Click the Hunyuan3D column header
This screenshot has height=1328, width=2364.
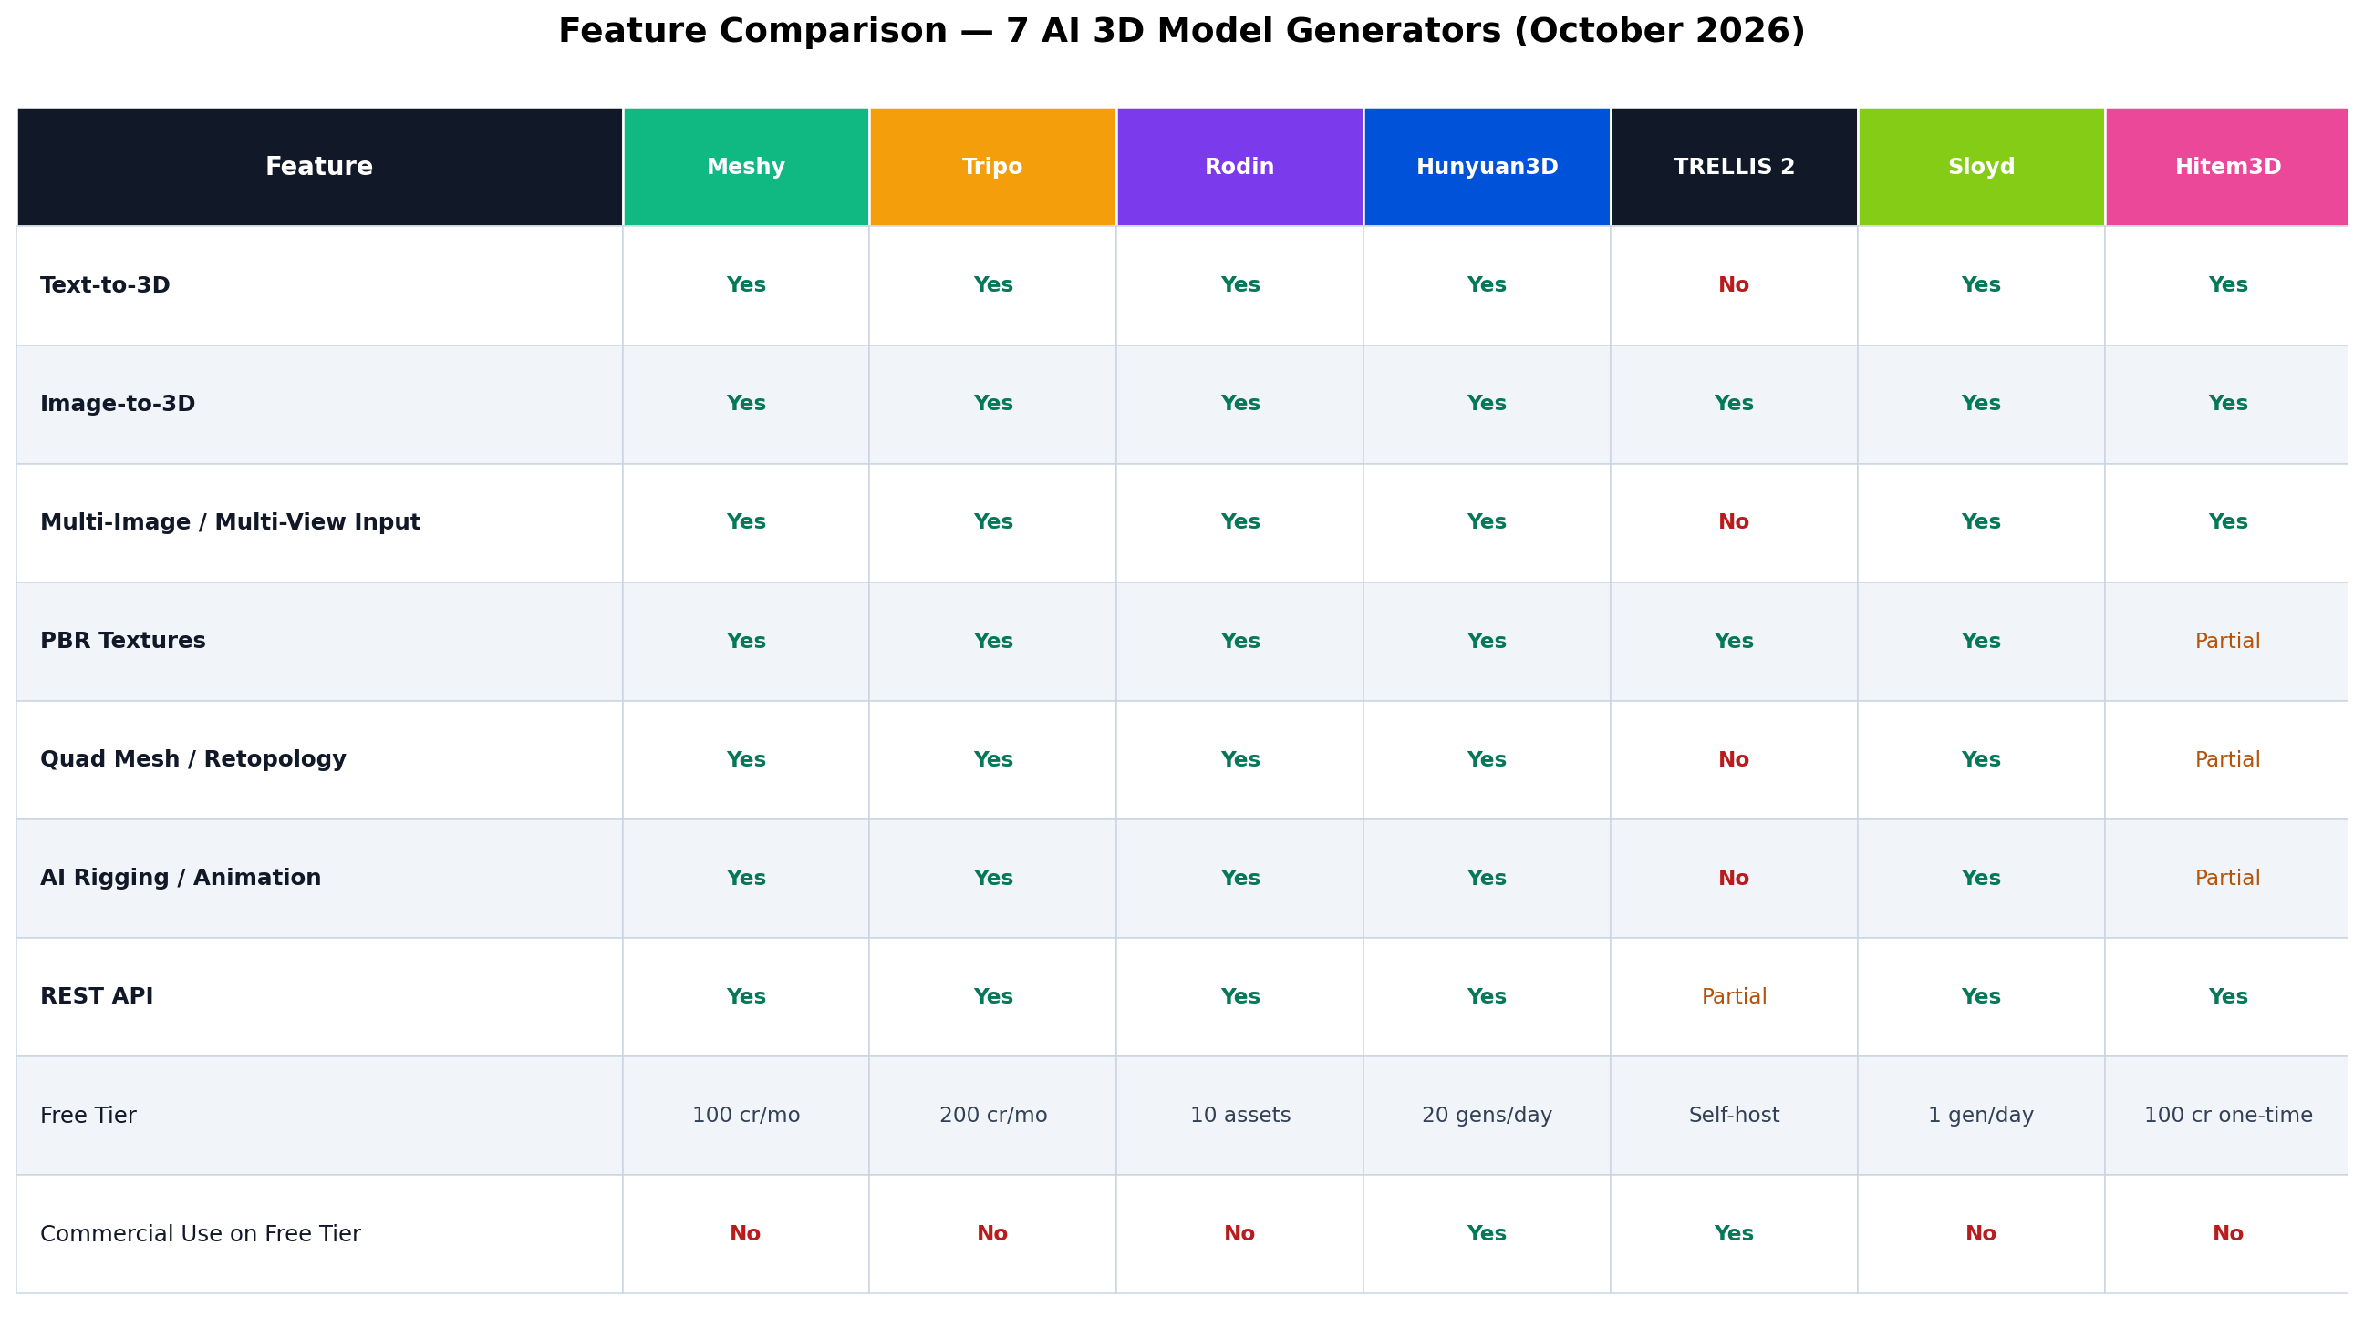(x=1487, y=167)
